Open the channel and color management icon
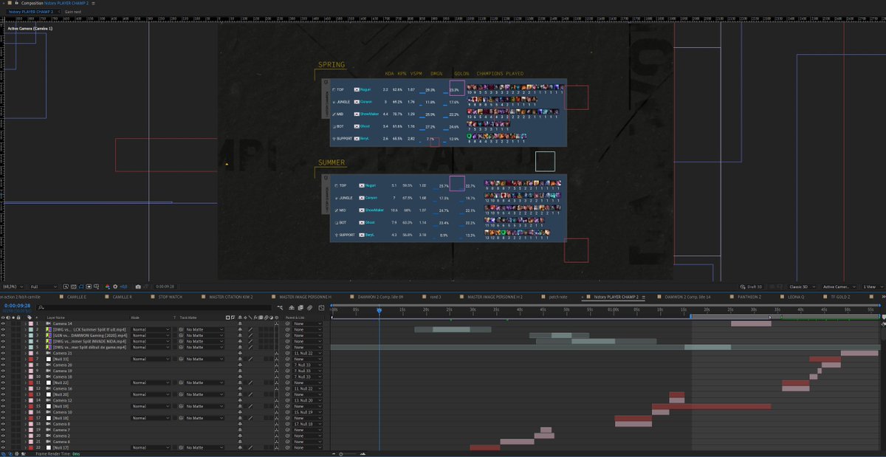Viewport: 886px width, 457px height. click(x=106, y=286)
